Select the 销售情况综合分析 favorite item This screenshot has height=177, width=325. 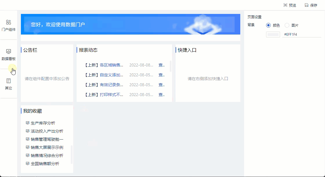click(47, 156)
